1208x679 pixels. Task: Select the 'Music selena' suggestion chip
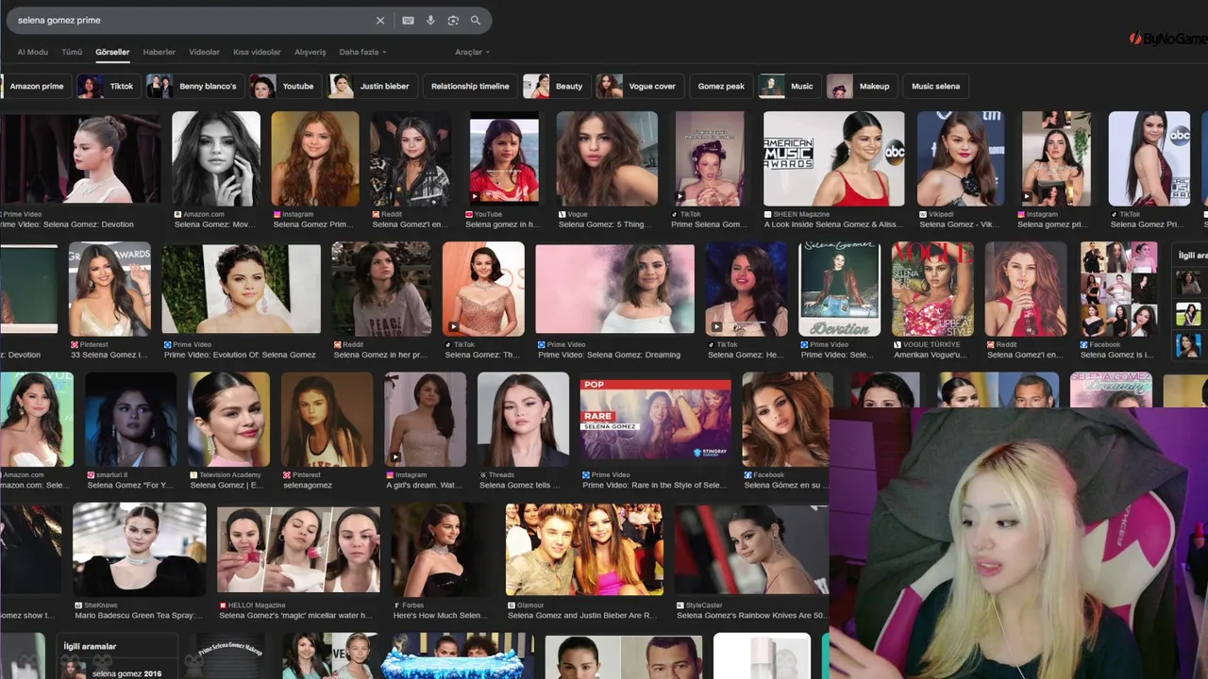(x=935, y=86)
